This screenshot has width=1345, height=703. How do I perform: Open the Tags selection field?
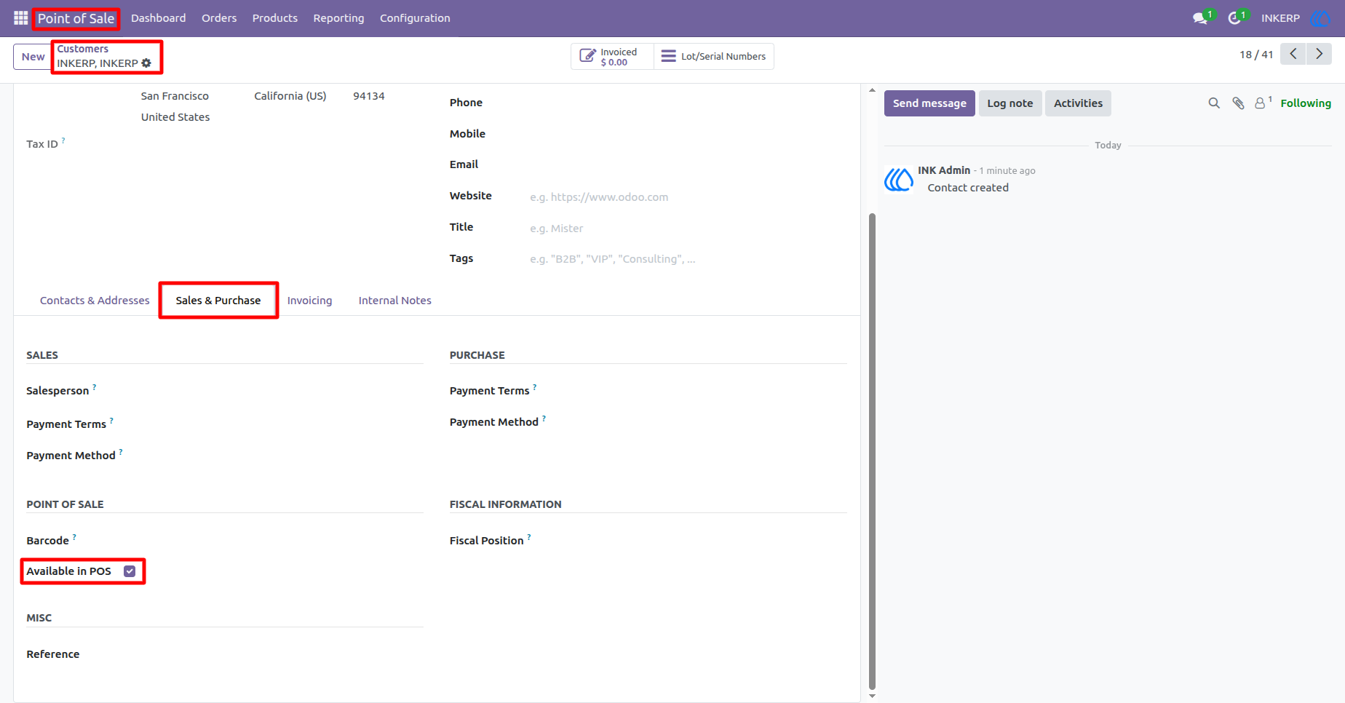coord(688,259)
